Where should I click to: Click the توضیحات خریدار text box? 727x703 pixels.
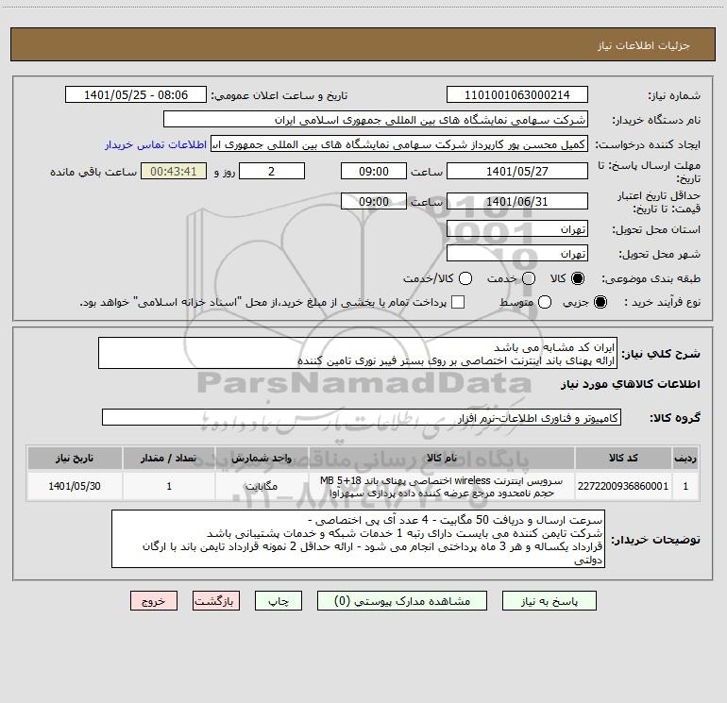[358, 539]
